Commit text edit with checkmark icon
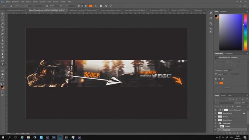Screen dimensions: 249x140 pos(110,6)
